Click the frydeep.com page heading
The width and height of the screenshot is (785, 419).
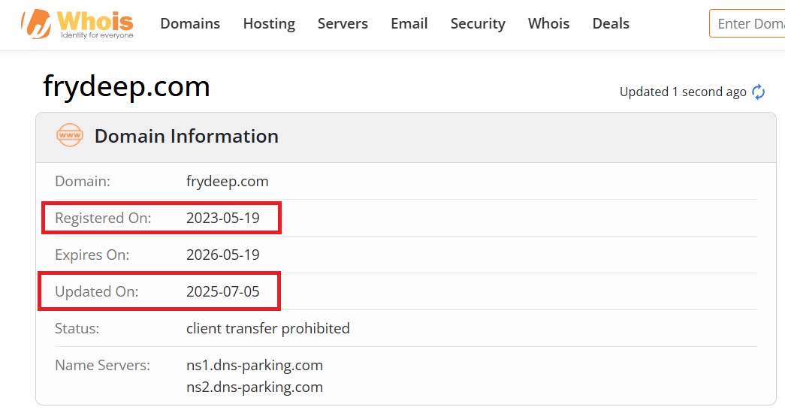(x=126, y=86)
